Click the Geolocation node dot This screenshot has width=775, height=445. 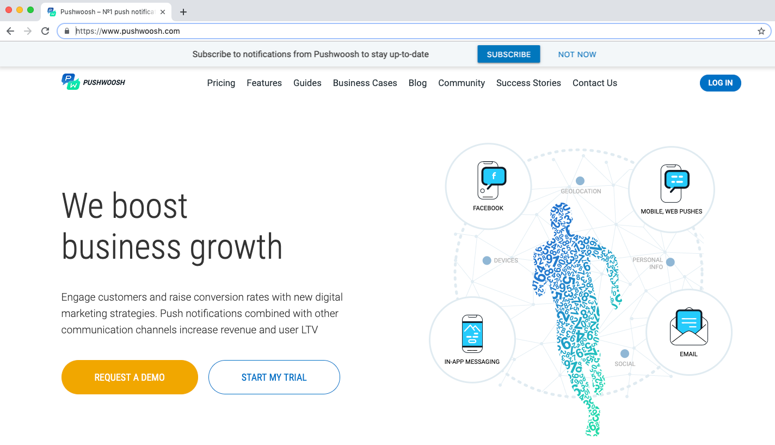coord(580,181)
